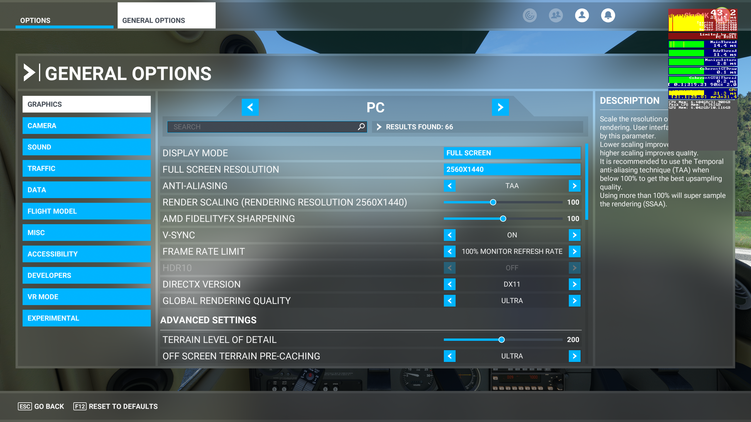The width and height of the screenshot is (751, 422).
Task: Click Reset to Defaults button
Action: [x=116, y=406]
